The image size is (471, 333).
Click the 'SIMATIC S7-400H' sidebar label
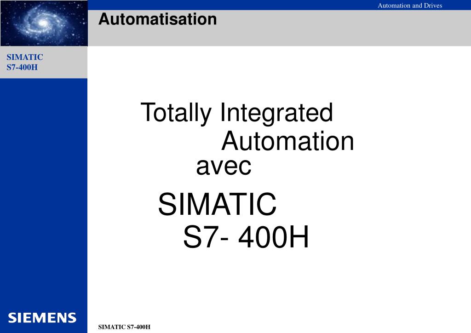(25, 62)
